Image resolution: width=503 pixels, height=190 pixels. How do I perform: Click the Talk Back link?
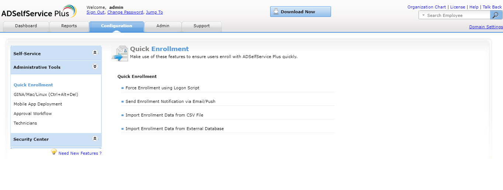tap(492, 7)
